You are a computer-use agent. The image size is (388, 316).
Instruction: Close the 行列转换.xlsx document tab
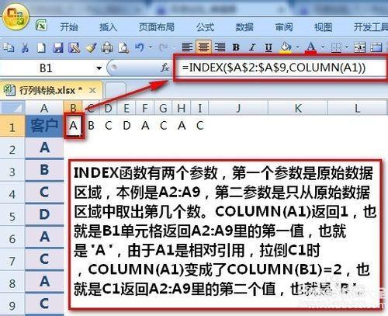click(x=92, y=90)
